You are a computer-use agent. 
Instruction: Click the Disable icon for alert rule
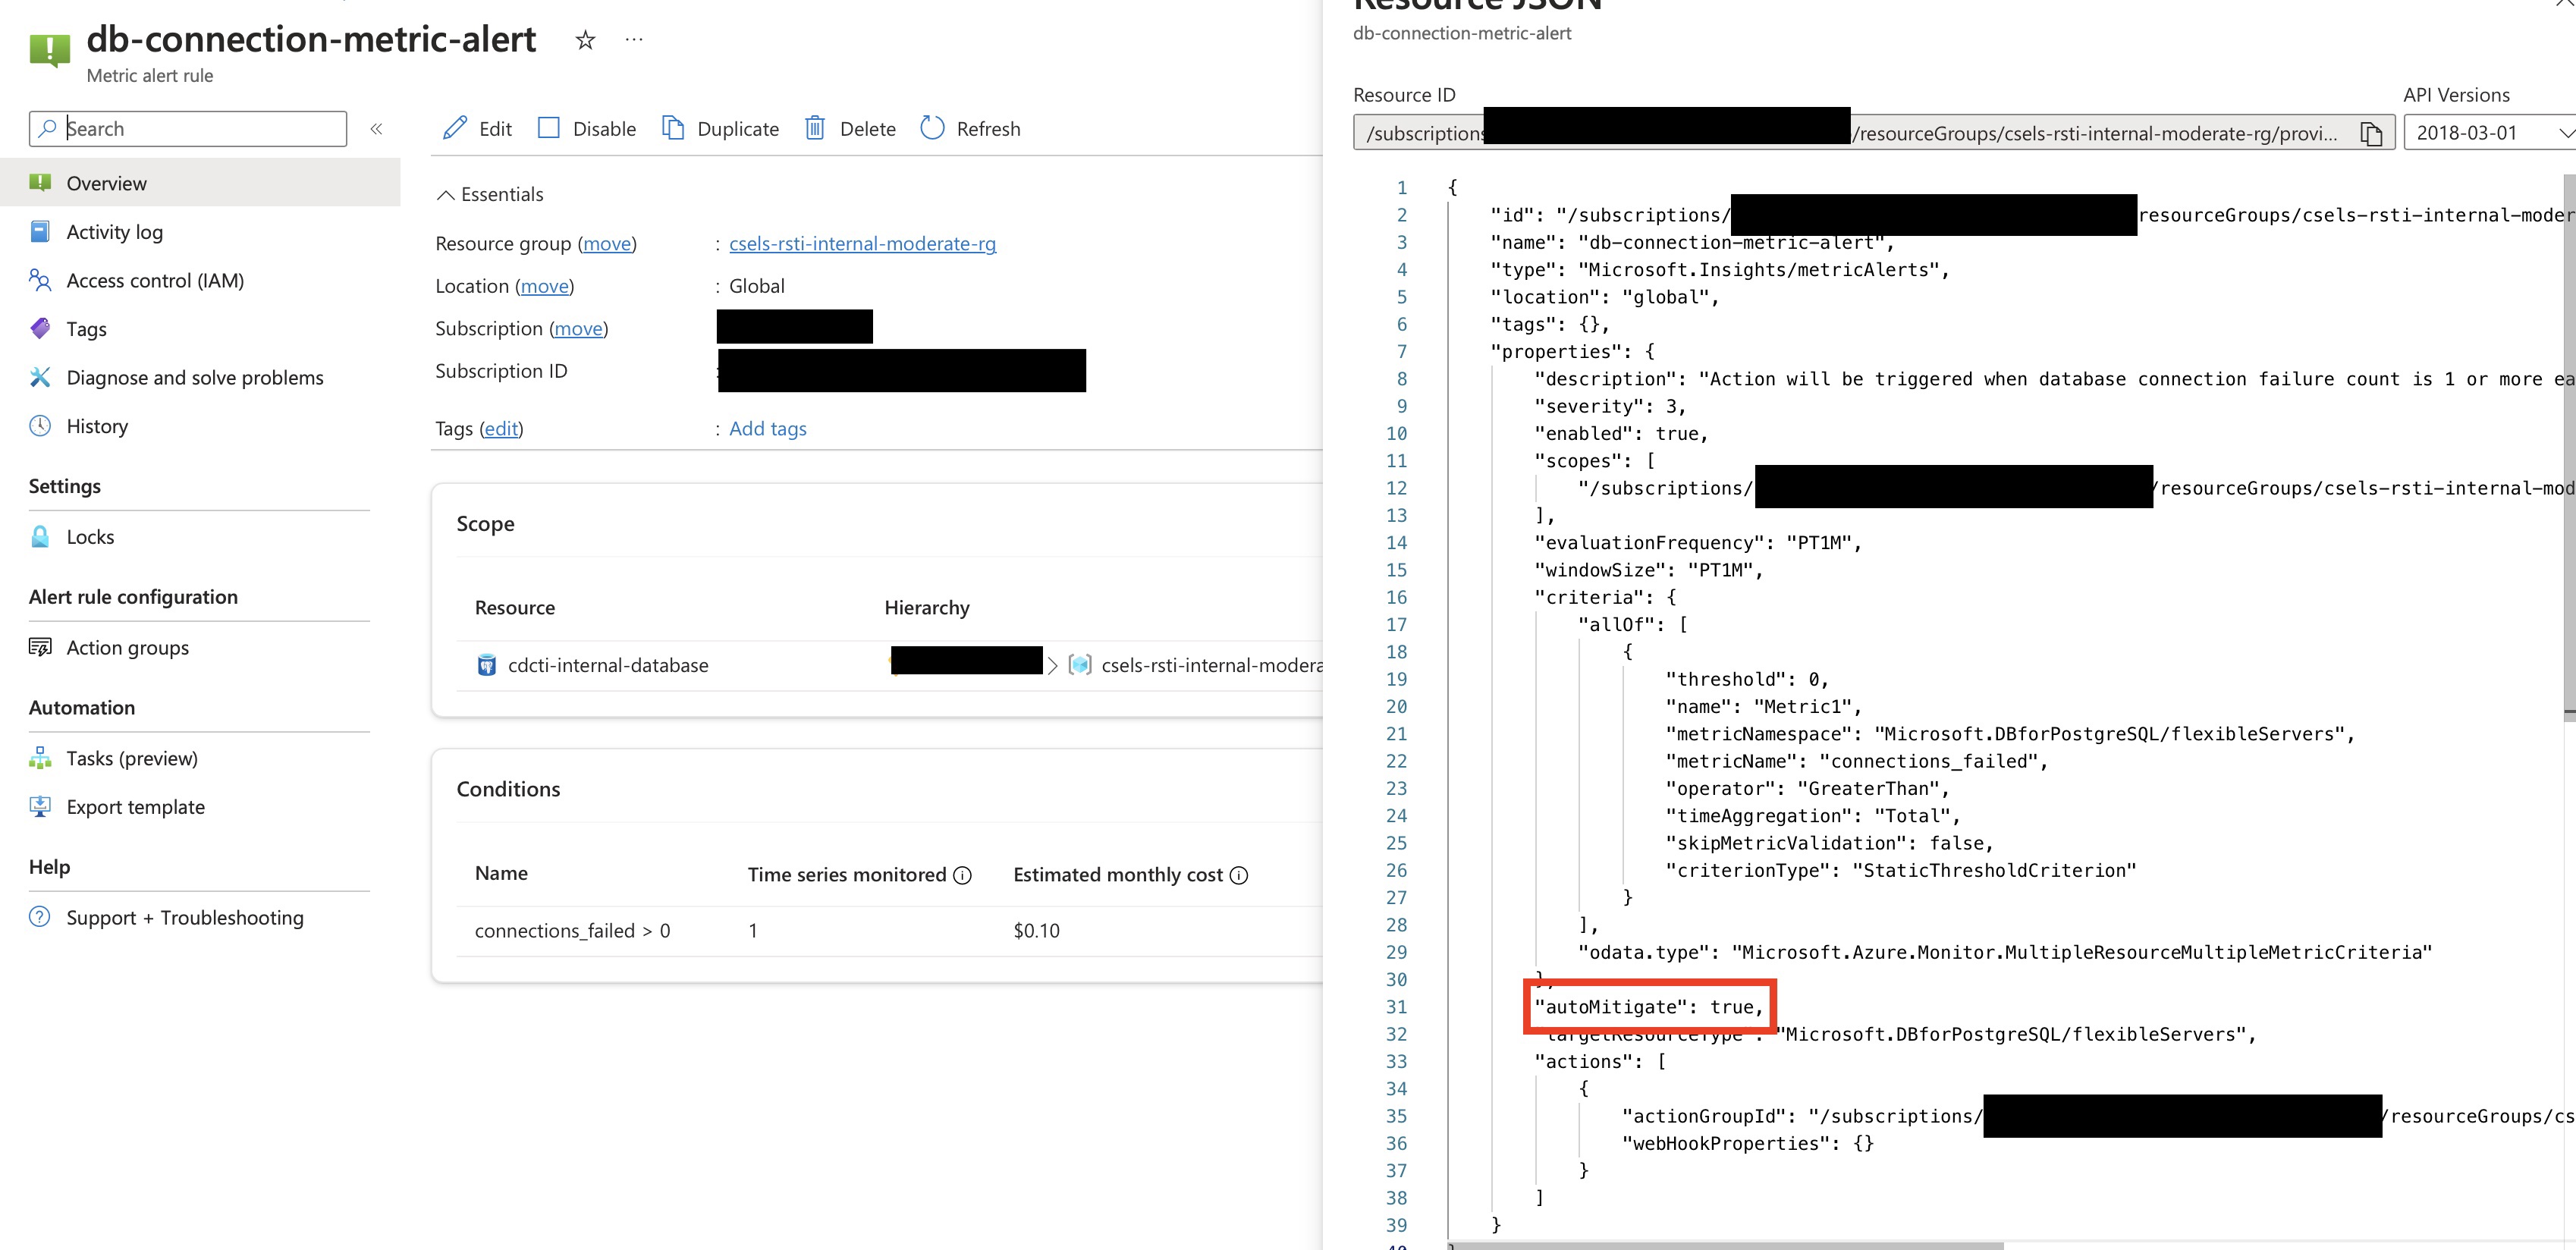click(x=548, y=128)
